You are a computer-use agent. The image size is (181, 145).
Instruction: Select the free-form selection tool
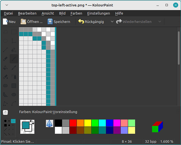click(x=5, y=32)
